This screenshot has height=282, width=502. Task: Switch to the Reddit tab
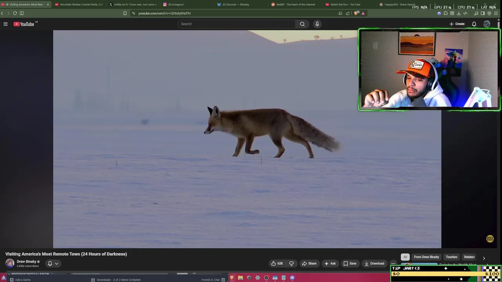point(295,4)
